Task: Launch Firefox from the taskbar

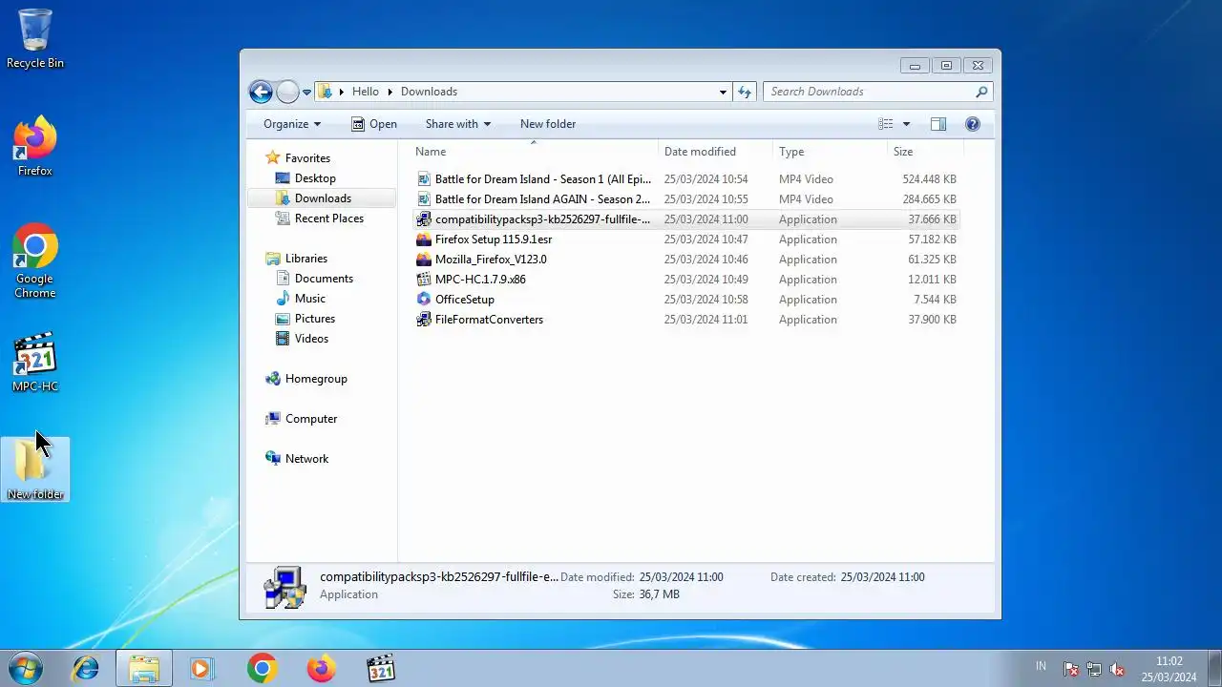Action: (x=321, y=669)
